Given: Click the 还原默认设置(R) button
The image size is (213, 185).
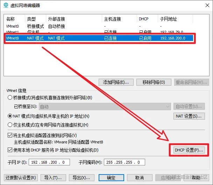Looking at the screenshot, I should 21,178.
